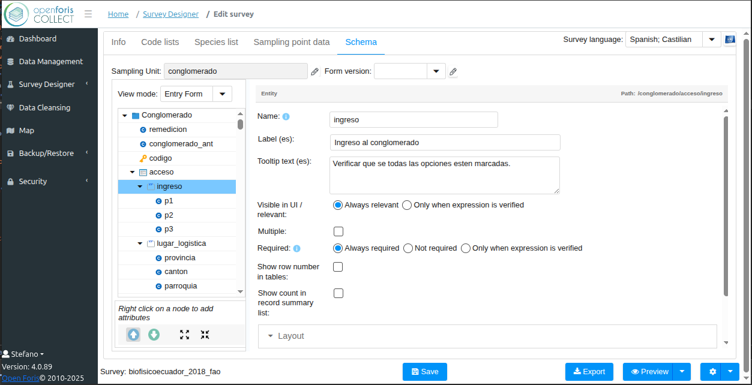Collapse the lugar_logistica tree node
The image size is (752, 385).
click(140, 243)
